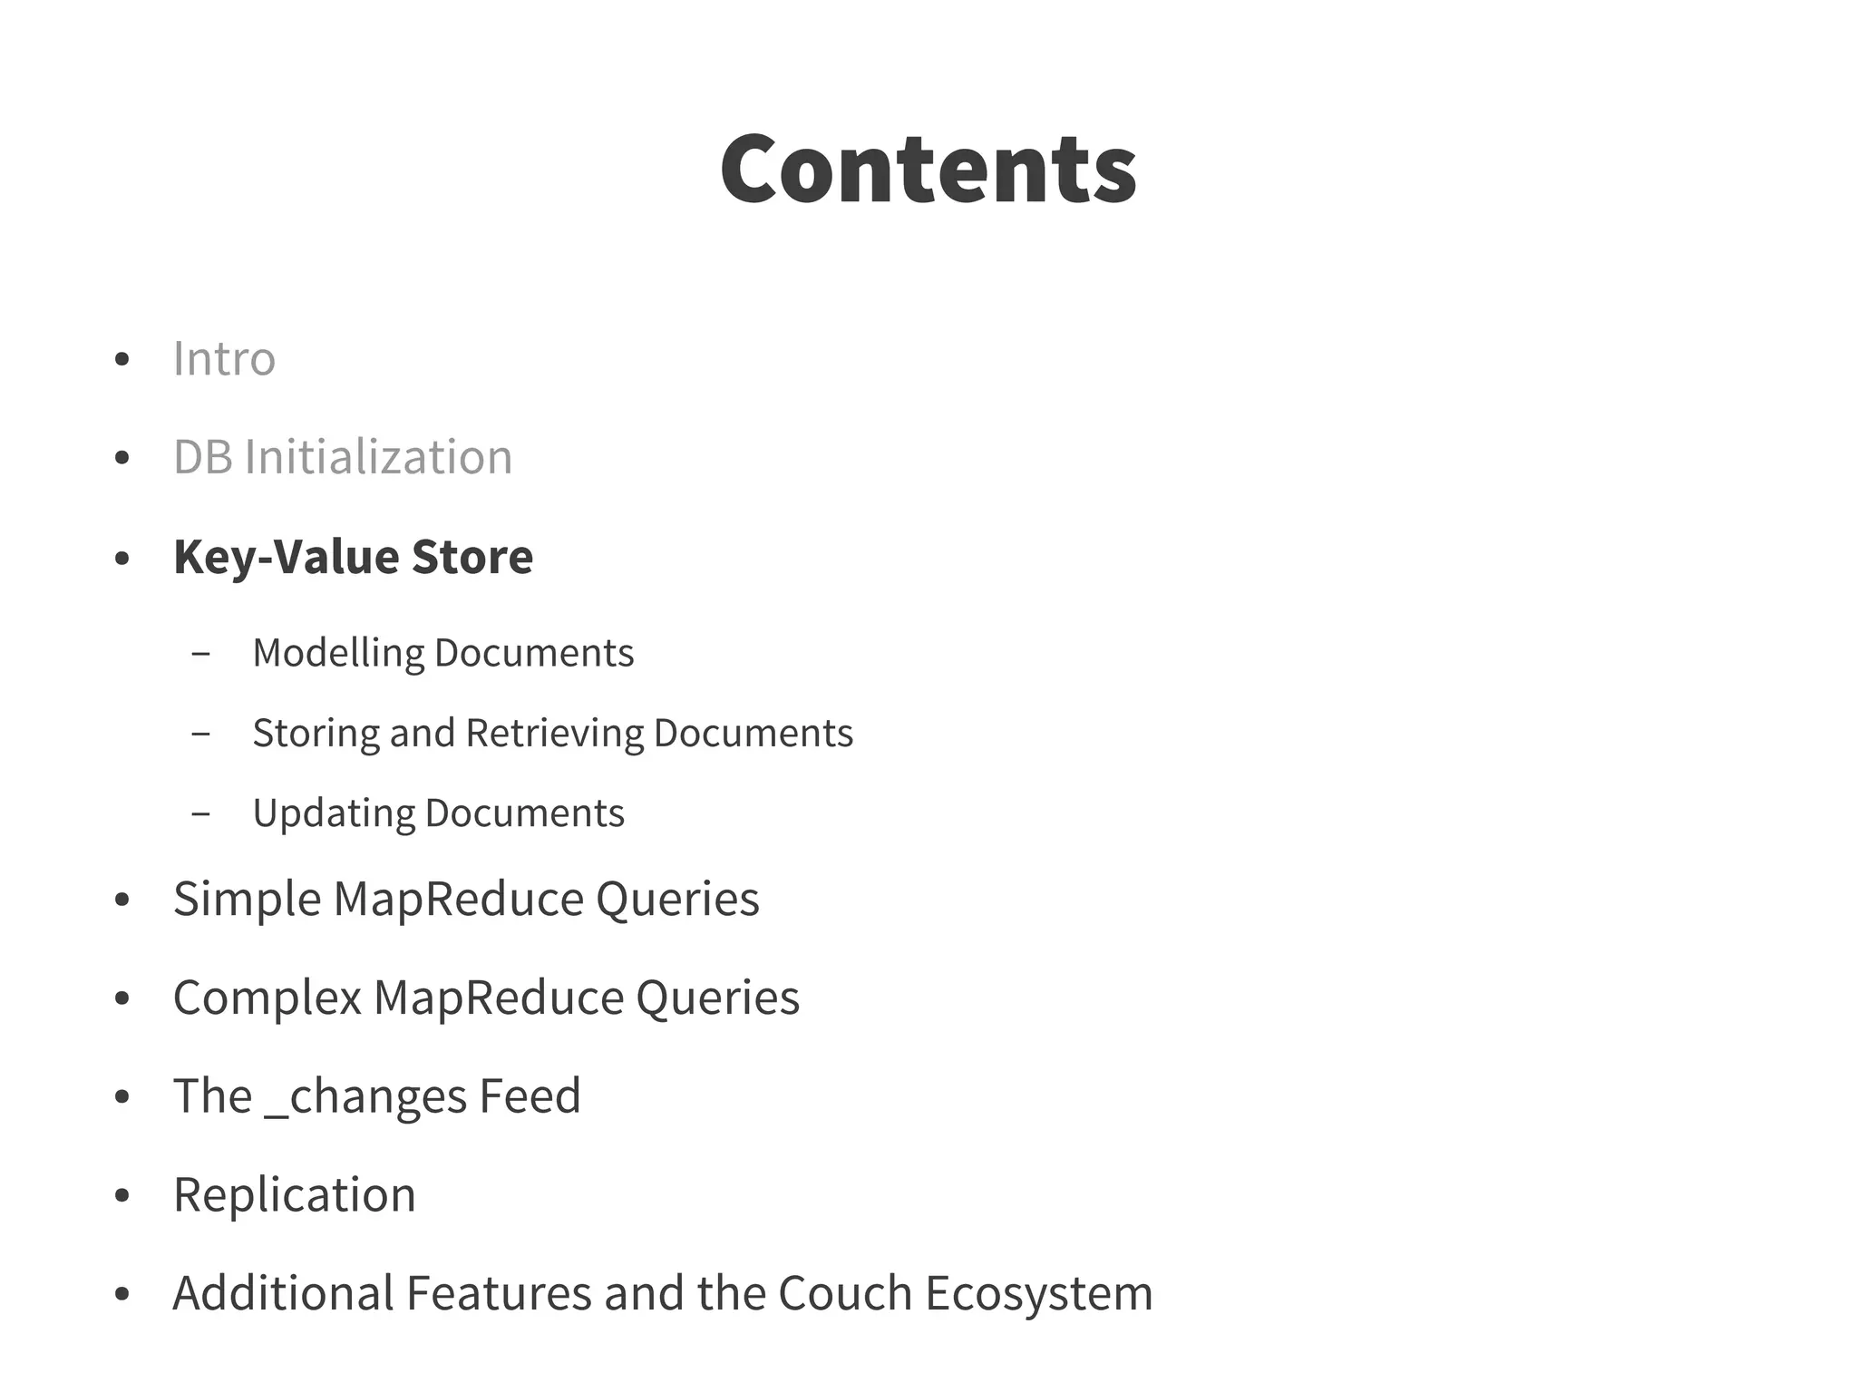Click bullet beside Replication

tap(122, 1196)
